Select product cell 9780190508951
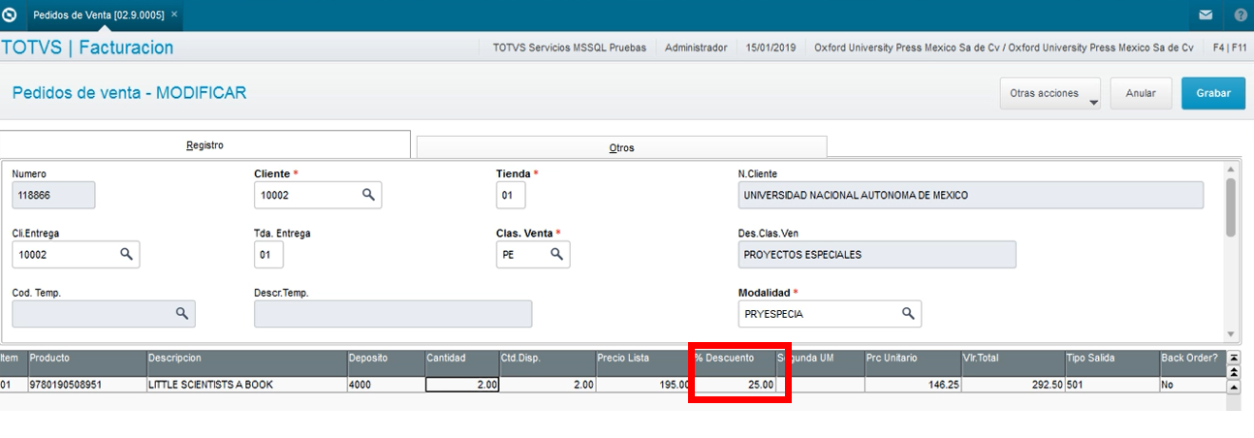 pyautogui.click(x=86, y=385)
